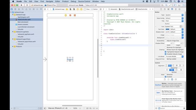196x110 pixels.
Task: Toggle the debug area visibility
Action: pyautogui.click(x=179, y=5)
